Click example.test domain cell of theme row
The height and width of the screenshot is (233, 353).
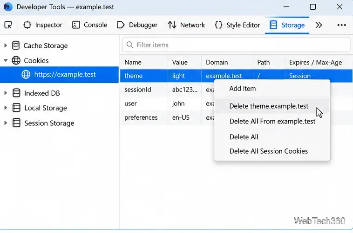pyautogui.click(x=227, y=76)
